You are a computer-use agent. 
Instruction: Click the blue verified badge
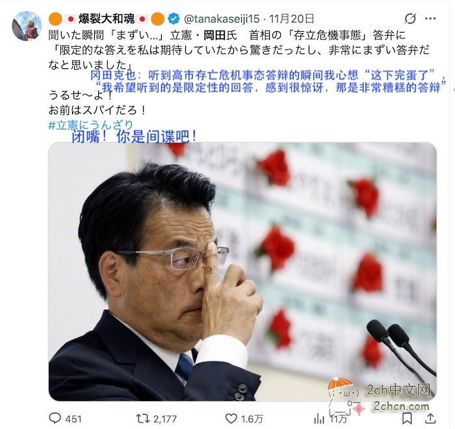(174, 19)
